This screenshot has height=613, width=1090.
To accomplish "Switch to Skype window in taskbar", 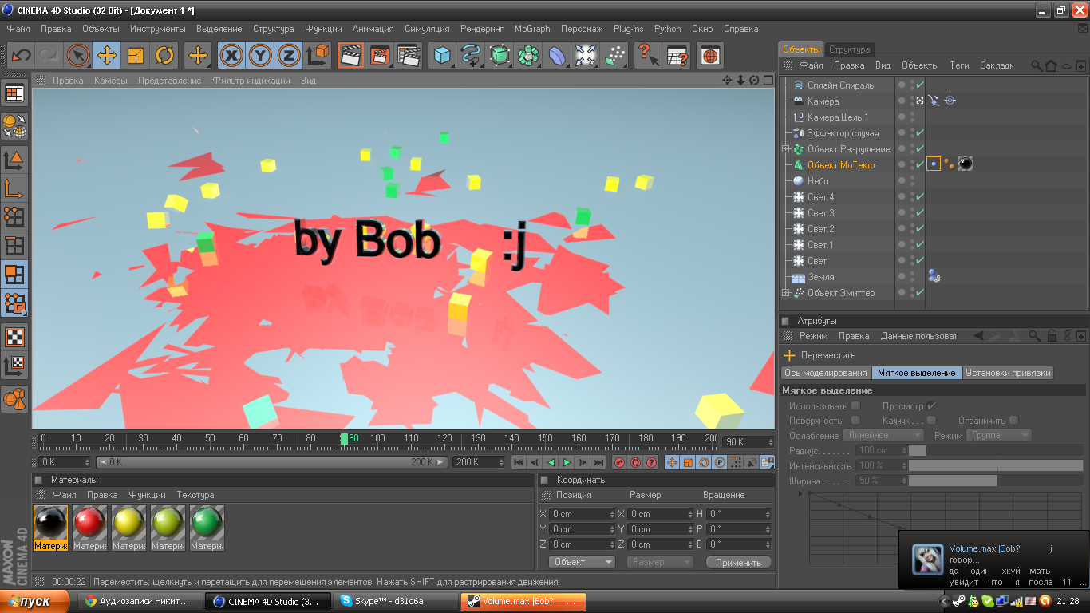I will [394, 601].
